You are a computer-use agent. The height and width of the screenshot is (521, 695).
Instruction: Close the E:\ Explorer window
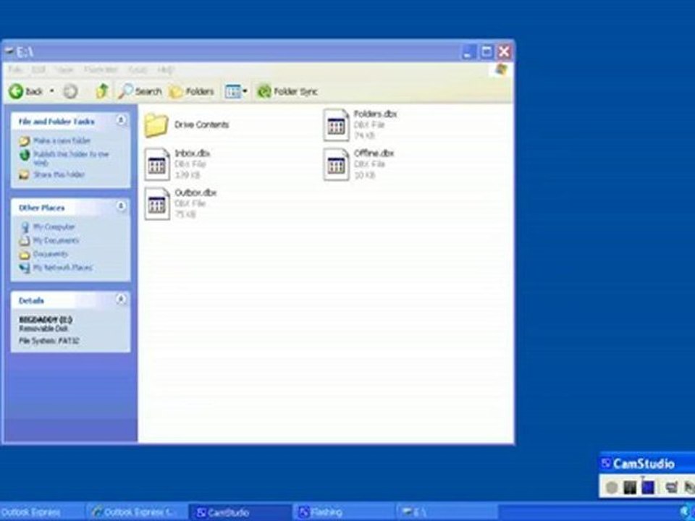tap(505, 52)
